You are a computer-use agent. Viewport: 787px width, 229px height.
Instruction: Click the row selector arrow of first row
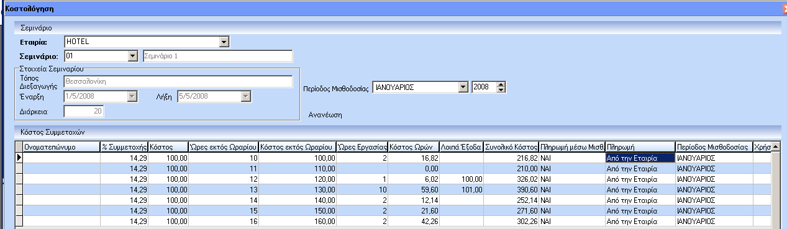point(19,158)
